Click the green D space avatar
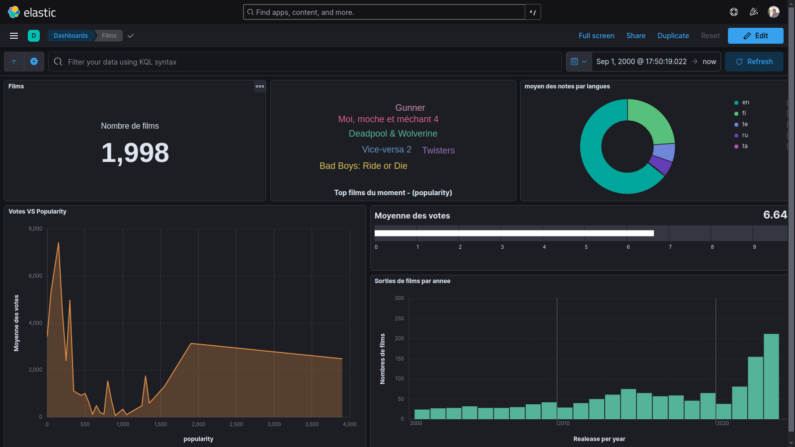This screenshot has width=795, height=447. pos(34,36)
